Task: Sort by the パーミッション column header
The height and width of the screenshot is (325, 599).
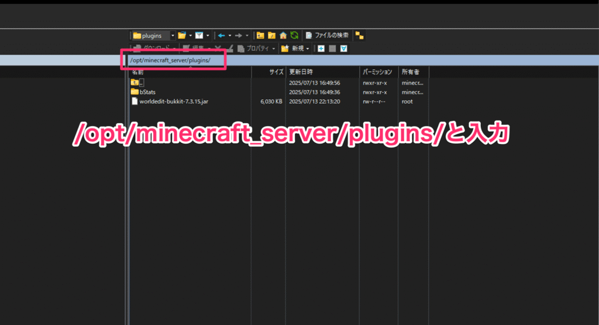Action: (x=378, y=72)
